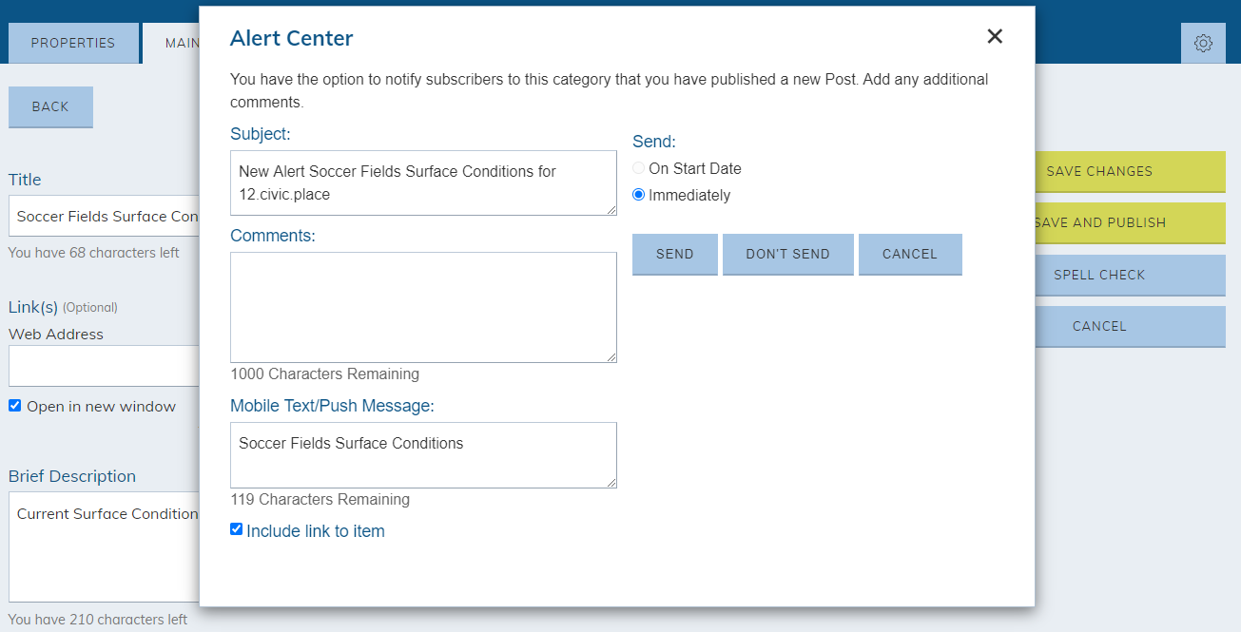The image size is (1241, 632).
Task: Click Save and Publish button
Action: [1130, 222]
